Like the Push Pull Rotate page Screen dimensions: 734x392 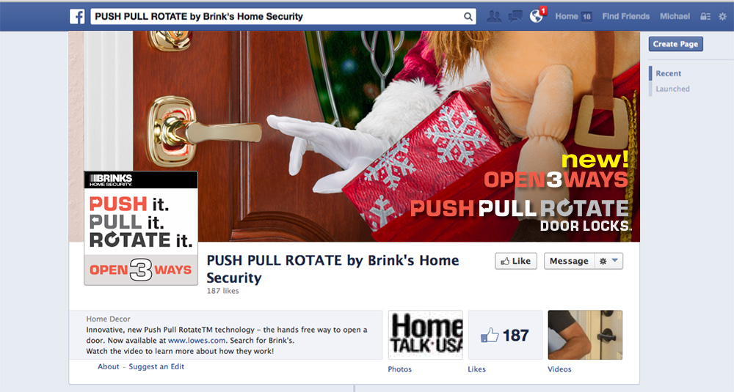(x=516, y=261)
